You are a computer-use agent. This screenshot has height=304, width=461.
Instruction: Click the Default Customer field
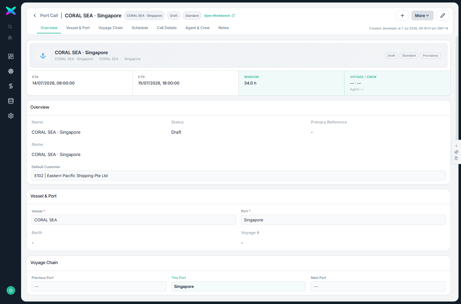point(239,176)
